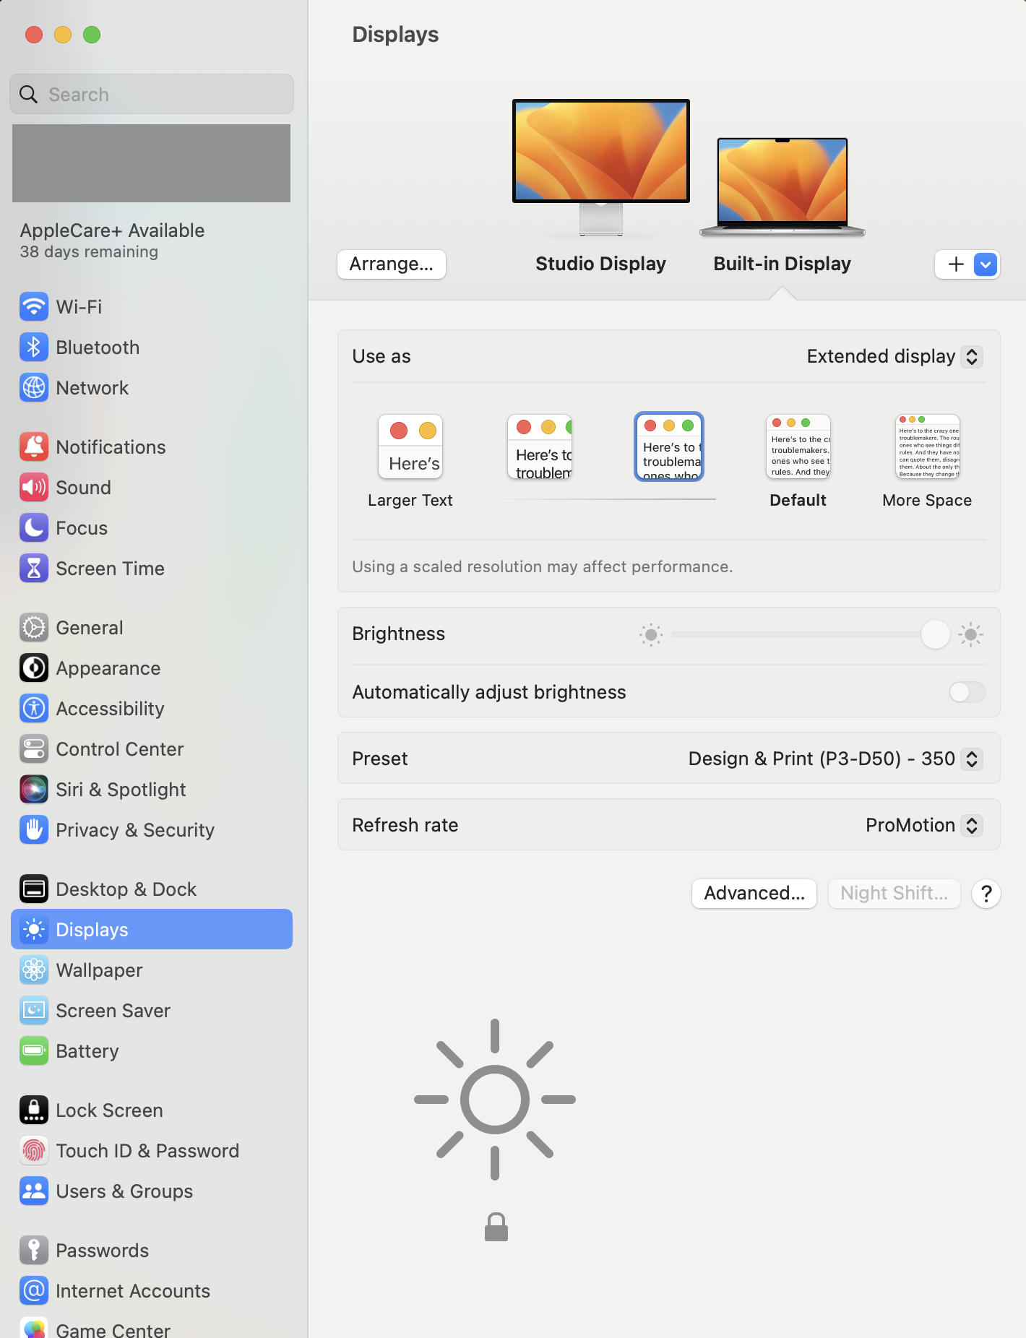This screenshot has width=1026, height=1338.
Task: Click the Built-in Display laptop thumbnail
Action: [x=783, y=187]
